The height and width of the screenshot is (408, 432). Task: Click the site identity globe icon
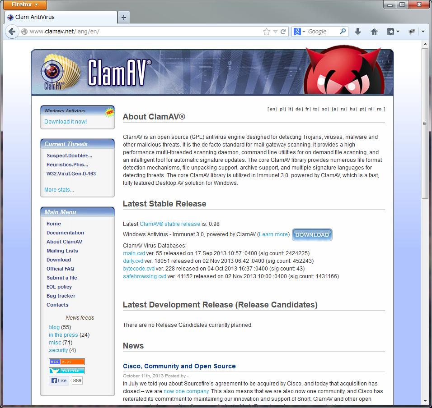coord(24,32)
